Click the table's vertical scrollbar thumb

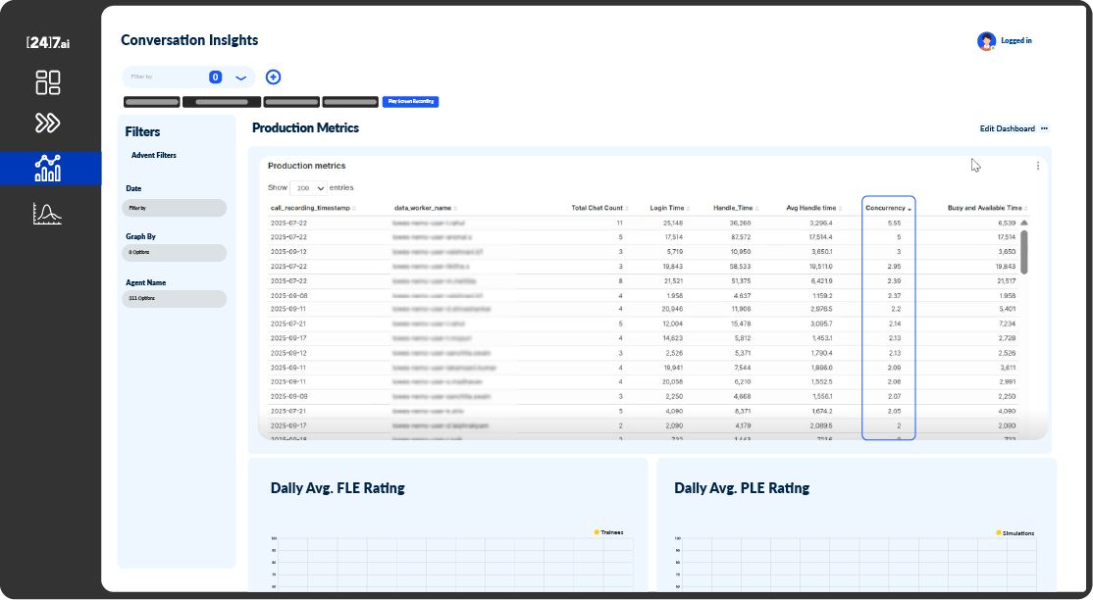pyautogui.click(x=1024, y=252)
